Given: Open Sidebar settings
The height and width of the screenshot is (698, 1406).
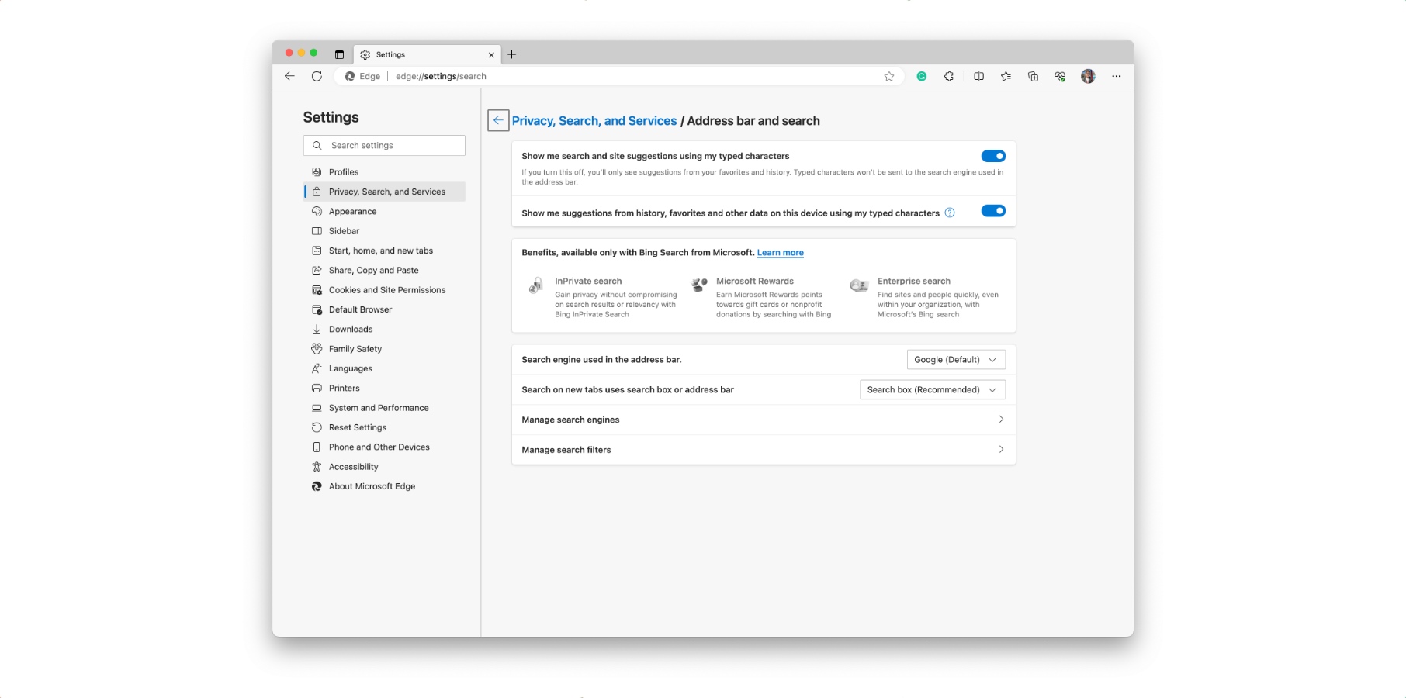Looking at the screenshot, I should point(384,230).
